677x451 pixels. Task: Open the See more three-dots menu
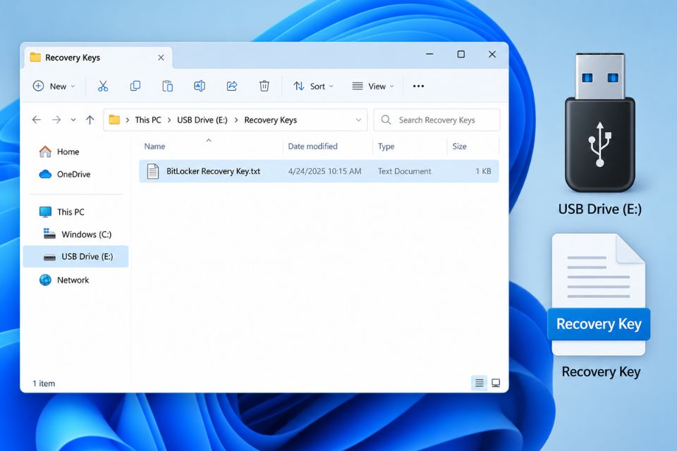[x=418, y=86]
